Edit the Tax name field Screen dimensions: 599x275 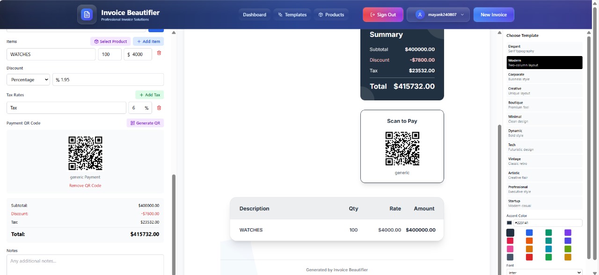pos(66,108)
